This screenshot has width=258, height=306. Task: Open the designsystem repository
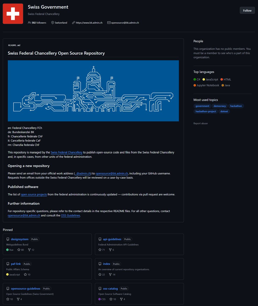point(20,239)
